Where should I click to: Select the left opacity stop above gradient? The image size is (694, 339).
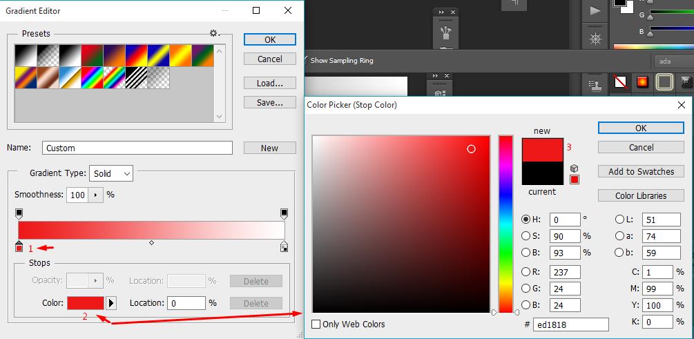(x=19, y=214)
